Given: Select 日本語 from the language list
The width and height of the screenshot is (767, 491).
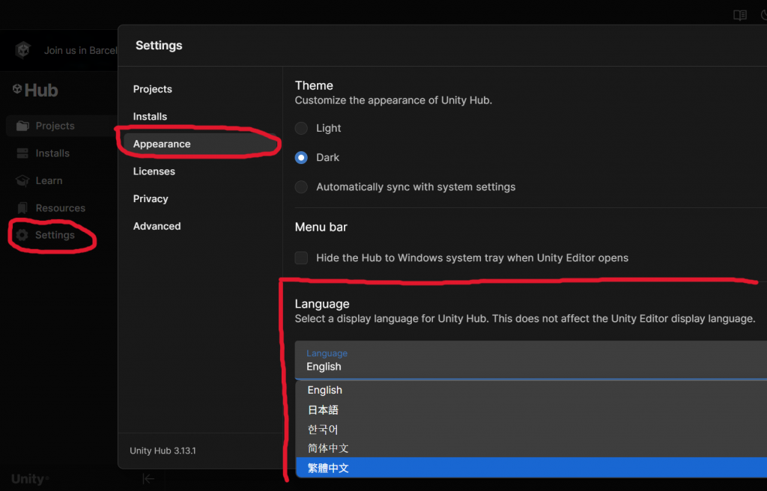Looking at the screenshot, I should click(x=531, y=410).
